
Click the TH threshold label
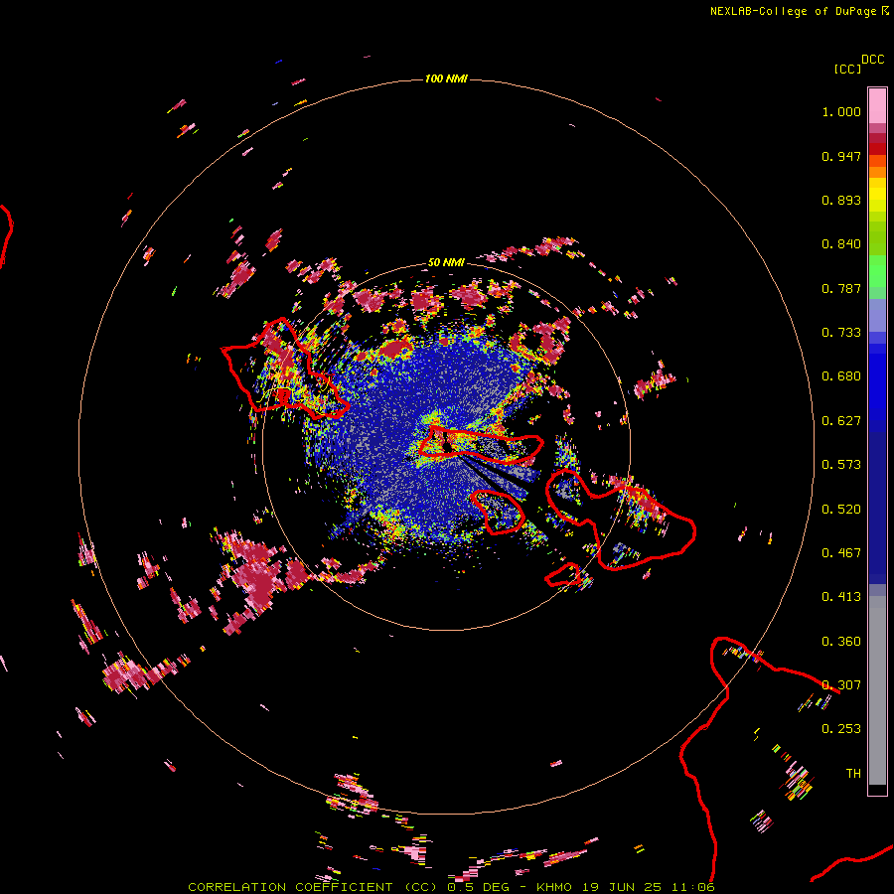click(x=853, y=774)
